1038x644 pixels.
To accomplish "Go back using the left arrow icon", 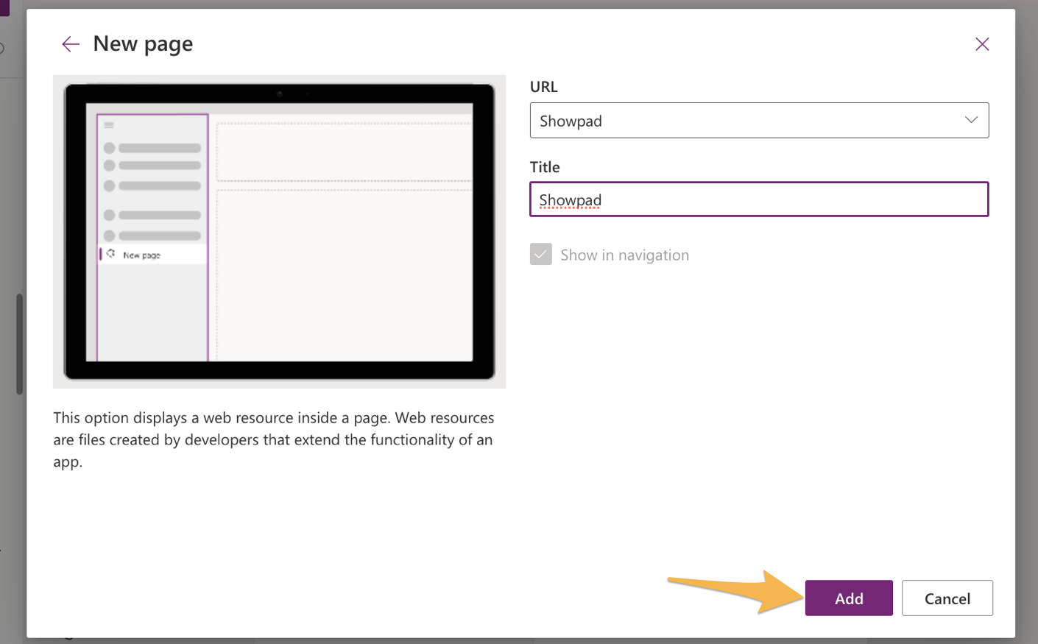I will point(71,44).
